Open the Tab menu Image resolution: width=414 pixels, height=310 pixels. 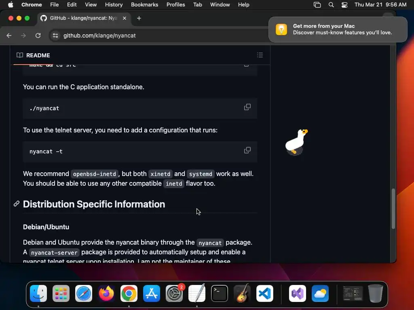197,4
